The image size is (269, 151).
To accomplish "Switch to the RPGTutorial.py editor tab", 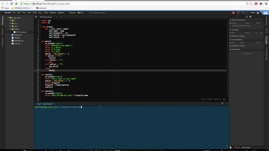I will [x=46, y=17].
